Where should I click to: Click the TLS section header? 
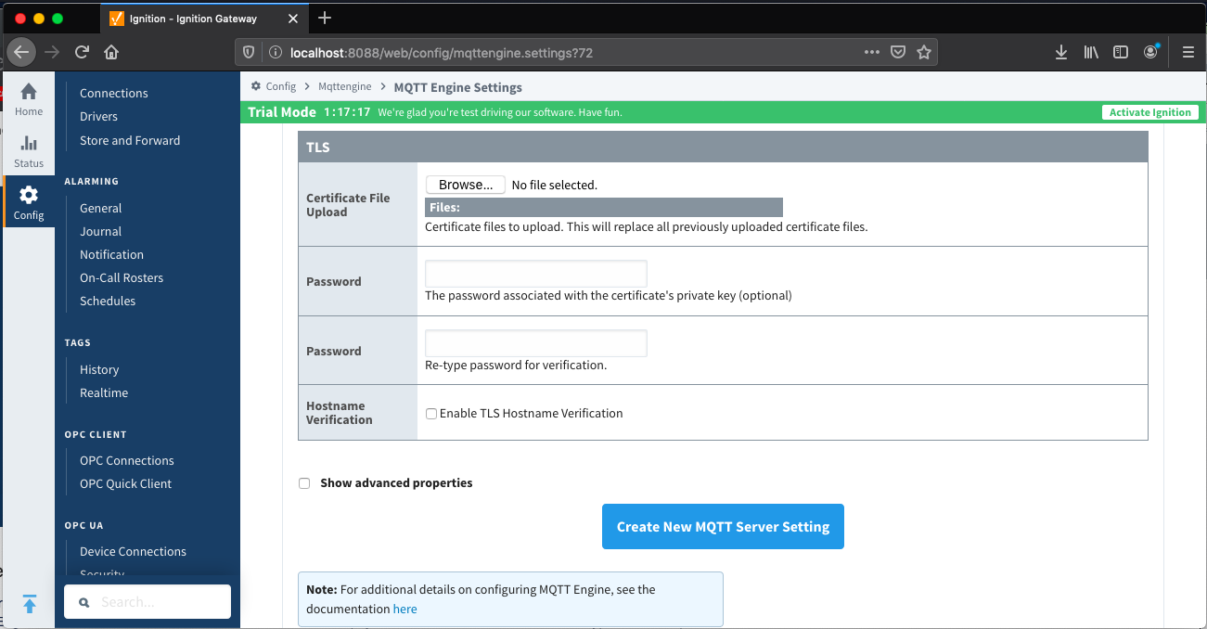click(723, 148)
